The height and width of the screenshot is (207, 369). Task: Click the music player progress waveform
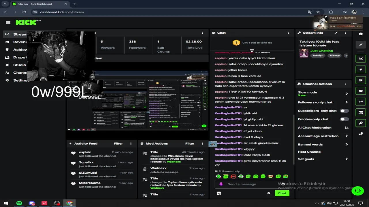[346, 26]
